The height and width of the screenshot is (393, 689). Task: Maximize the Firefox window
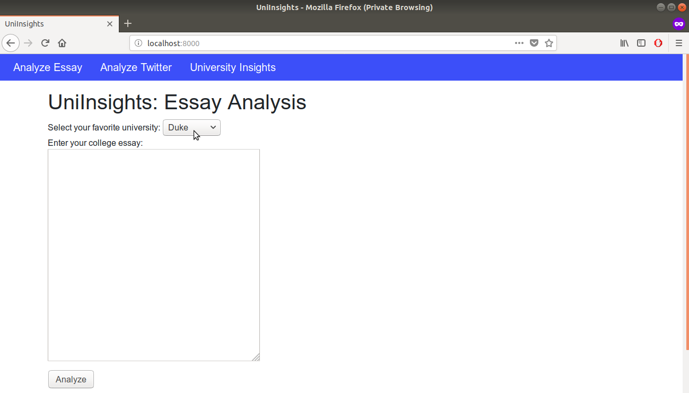pyautogui.click(x=671, y=7)
